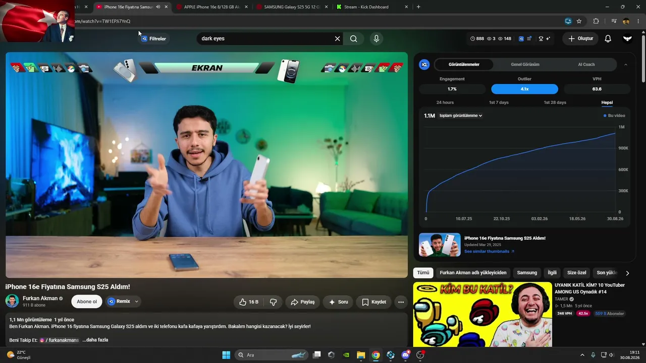Select the '24 hours' time range
Screen dimensions: 646x363
point(445,102)
